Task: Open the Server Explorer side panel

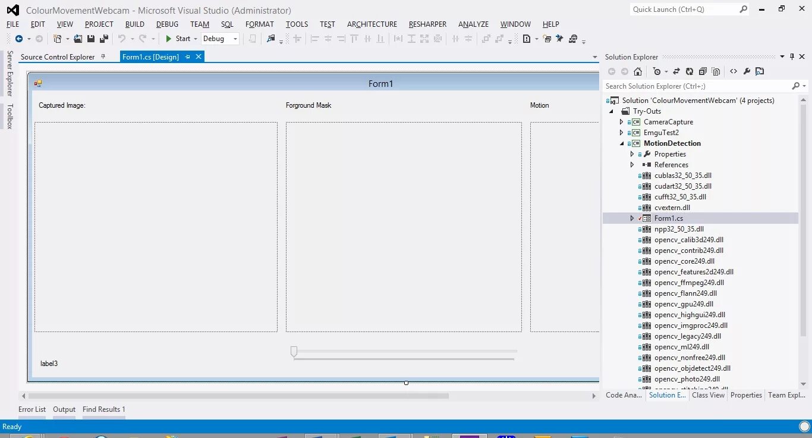Action: point(10,73)
